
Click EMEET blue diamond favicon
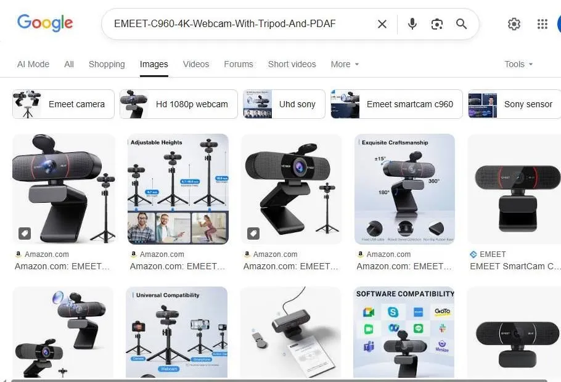click(473, 254)
